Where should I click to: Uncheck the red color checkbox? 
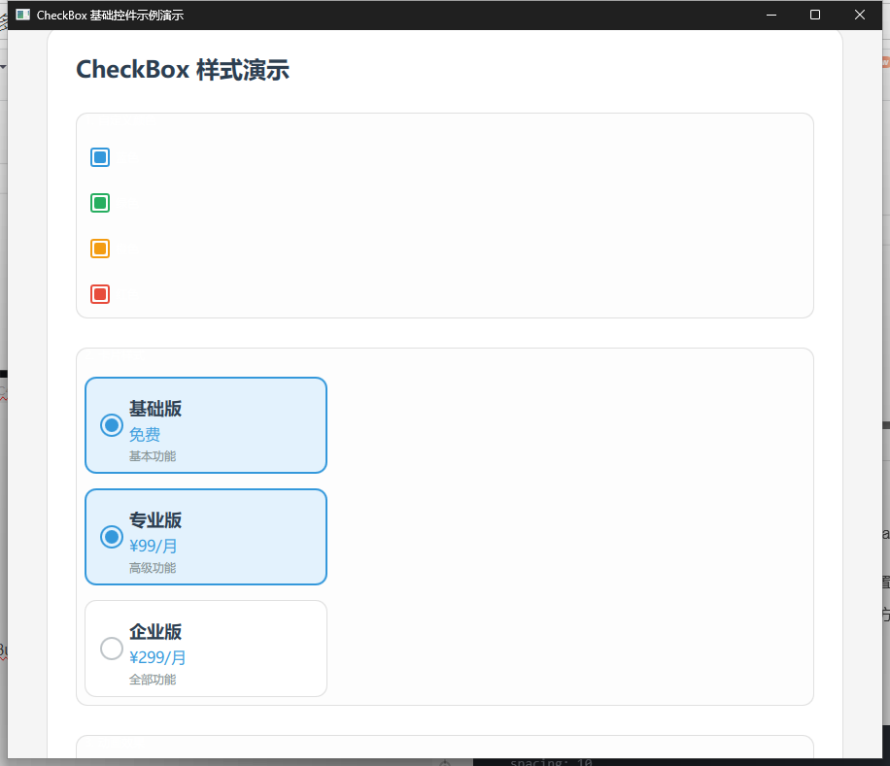coord(100,293)
